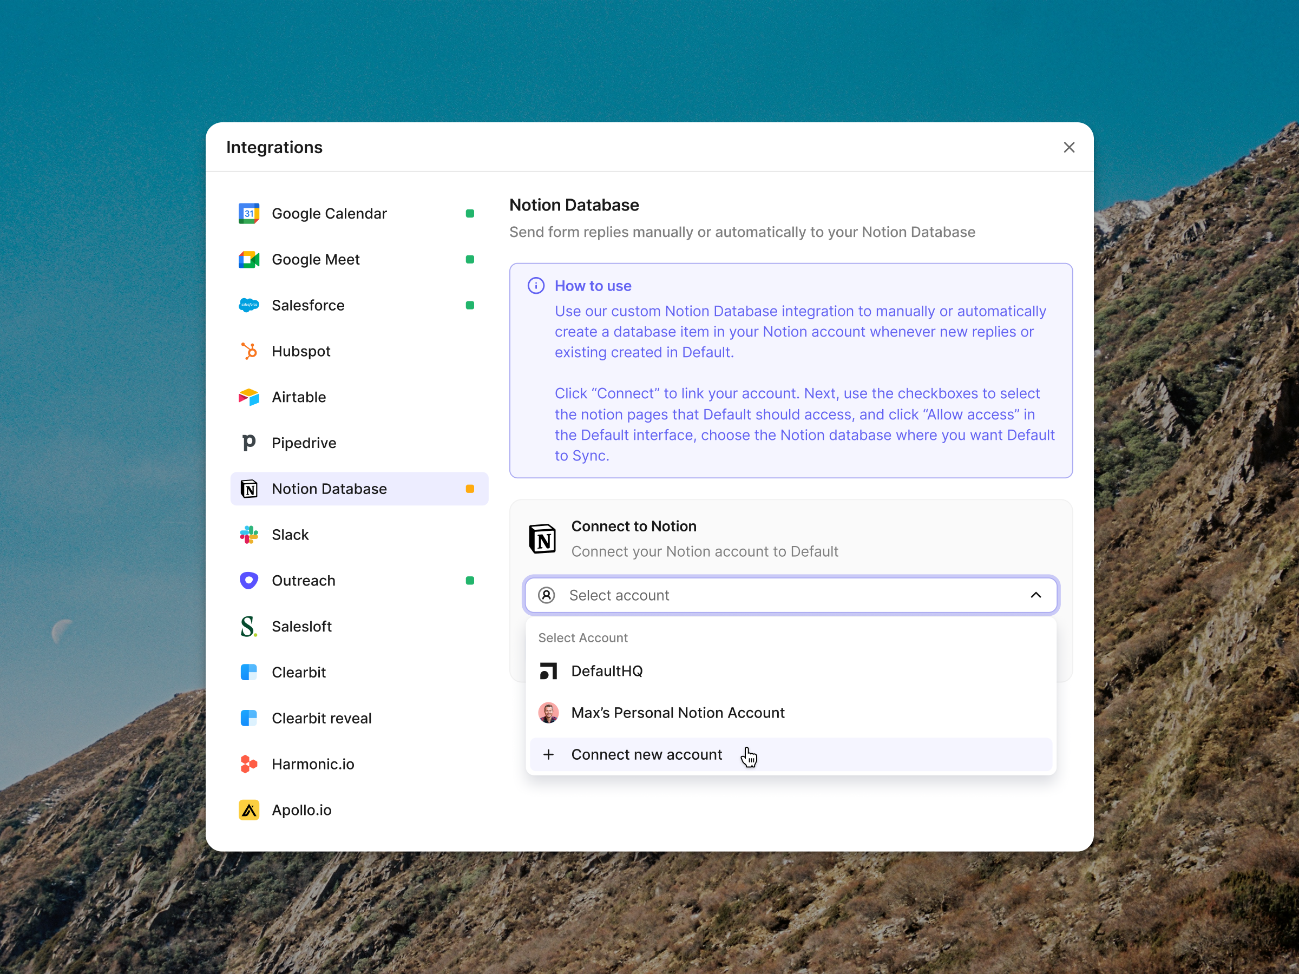This screenshot has width=1299, height=974.
Task: Click the Hubspot sprocket icon
Action: pos(248,351)
